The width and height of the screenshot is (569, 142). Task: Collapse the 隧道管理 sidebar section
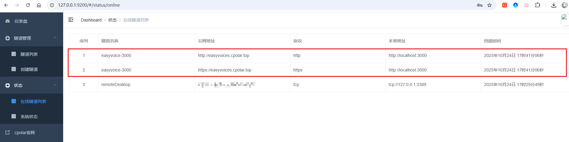[x=55, y=38]
